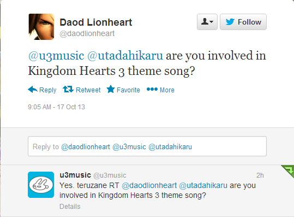Viewport: 294px width, 217px height.
Task: Open the Daod Lionheart profile name
Action: point(96,22)
